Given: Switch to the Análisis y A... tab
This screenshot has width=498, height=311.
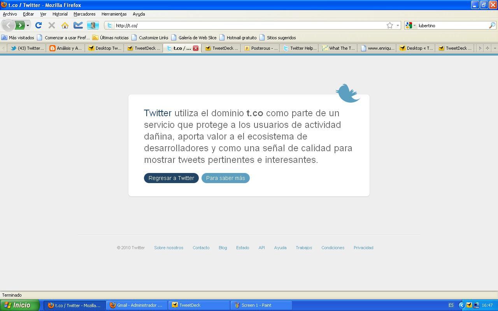Looking at the screenshot, I should click(66, 48).
